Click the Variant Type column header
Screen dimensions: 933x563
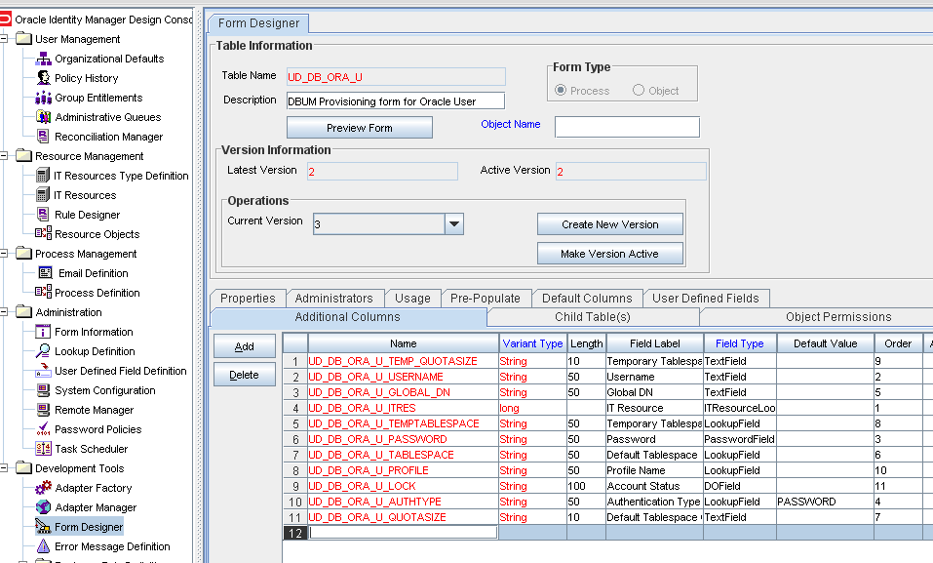coord(532,343)
